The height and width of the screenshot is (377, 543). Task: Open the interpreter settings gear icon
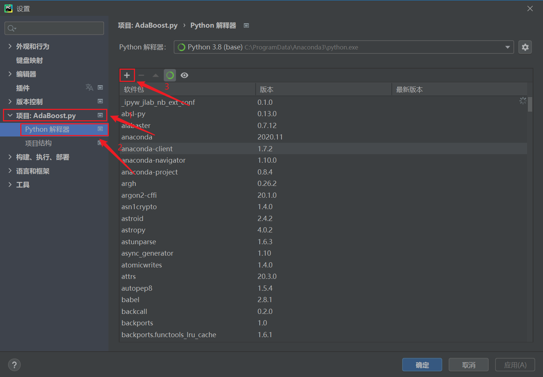(525, 47)
